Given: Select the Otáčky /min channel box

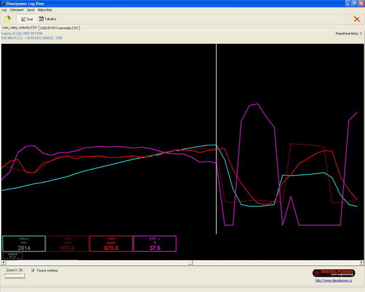Looking at the screenshot, I should (x=23, y=244).
